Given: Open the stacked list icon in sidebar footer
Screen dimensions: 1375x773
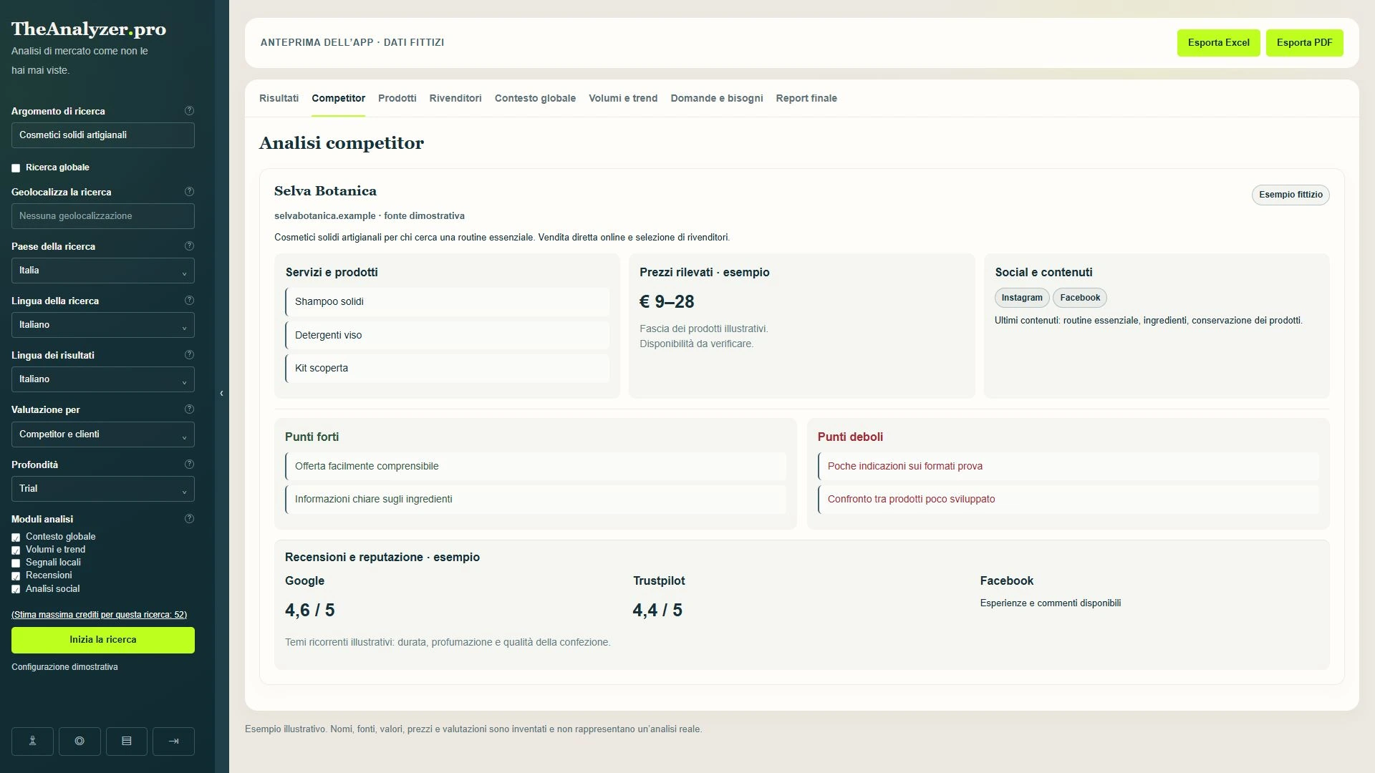Looking at the screenshot, I should [x=127, y=742].
